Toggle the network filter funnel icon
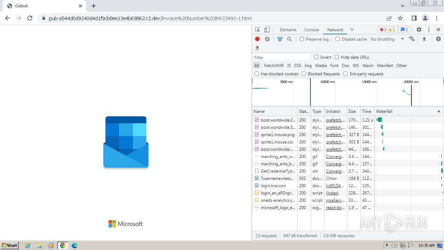The width and height of the screenshot is (444, 250). 280,39
